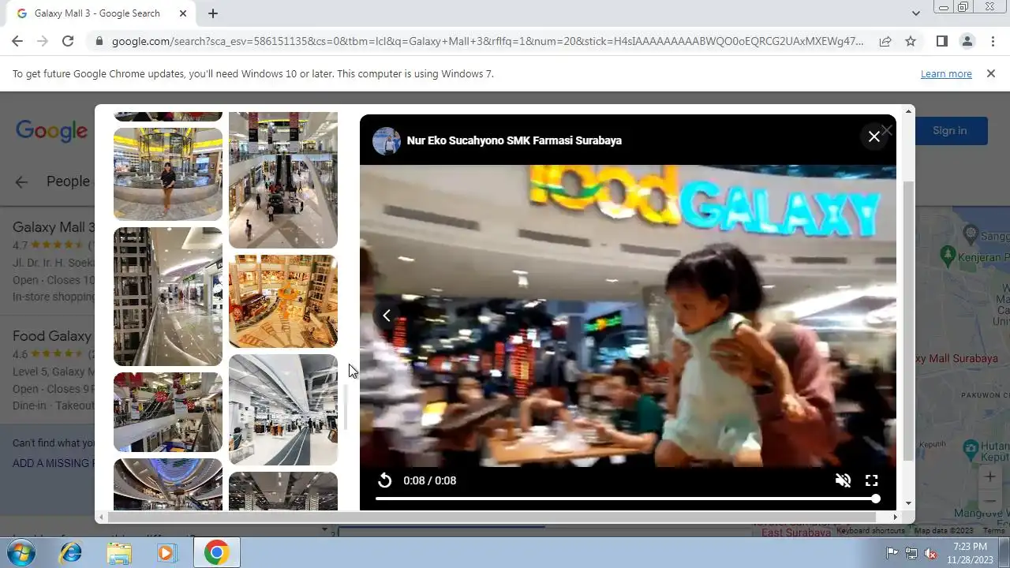Open the blue ceiling atrium thumbnail

(x=168, y=484)
